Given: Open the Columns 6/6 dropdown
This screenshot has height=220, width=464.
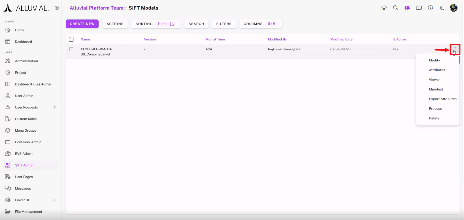Looking at the screenshot, I should [x=260, y=24].
